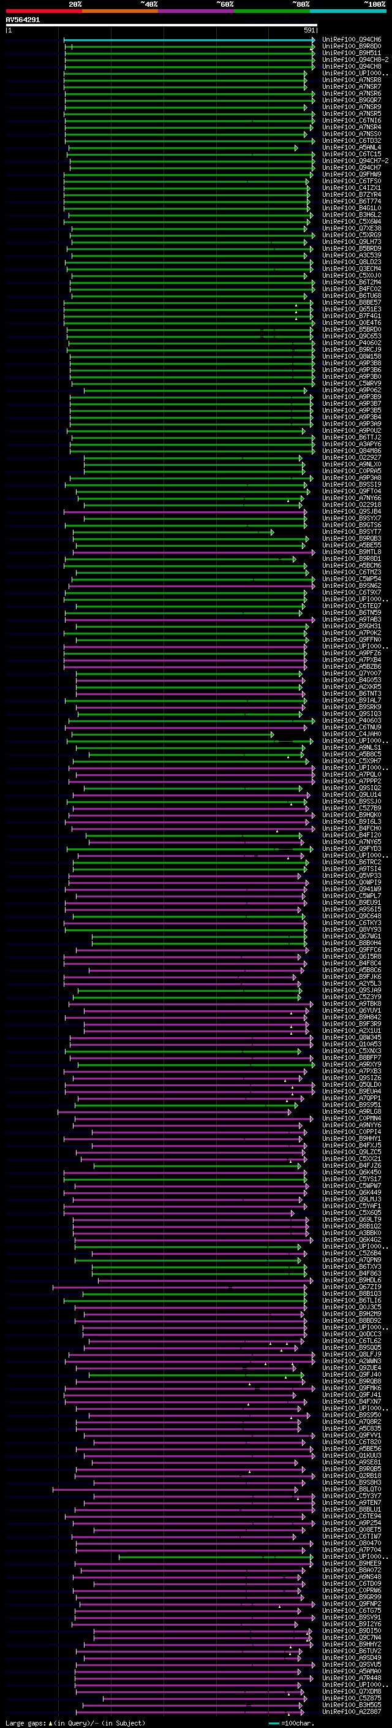Select hit label UniRef100_Q941W9
This screenshot has width=392, height=1728.
(352, 889)
